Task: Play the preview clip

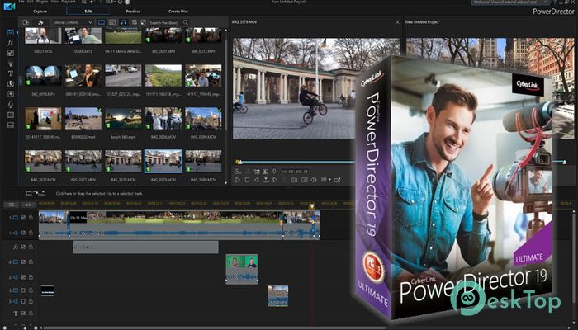Action: tap(238, 180)
